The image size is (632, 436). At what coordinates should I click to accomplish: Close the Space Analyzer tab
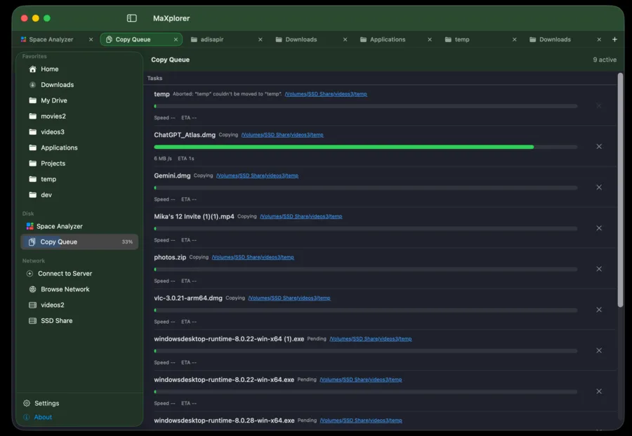(91, 39)
